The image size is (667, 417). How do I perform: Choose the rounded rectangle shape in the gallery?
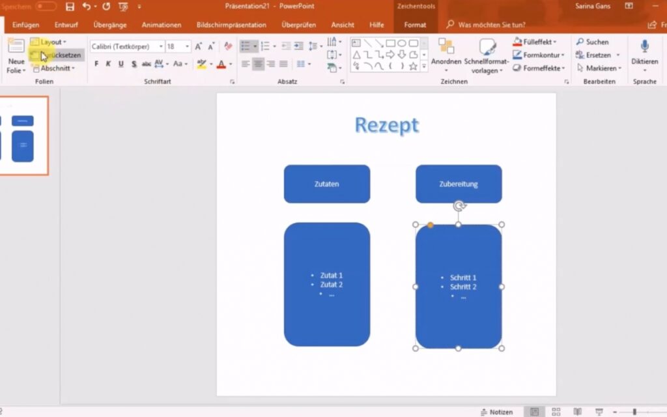click(413, 43)
